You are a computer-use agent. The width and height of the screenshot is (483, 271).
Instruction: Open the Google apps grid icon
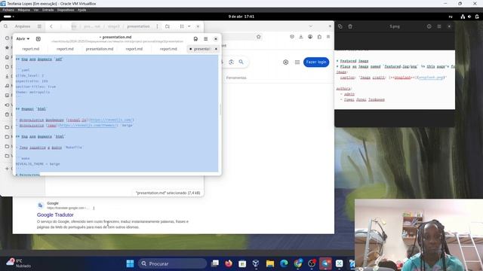click(x=297, y=62)
